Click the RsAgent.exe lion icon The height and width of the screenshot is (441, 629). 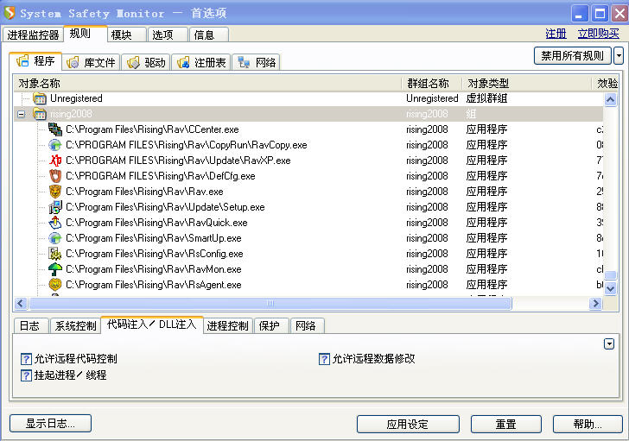point(55,285)
